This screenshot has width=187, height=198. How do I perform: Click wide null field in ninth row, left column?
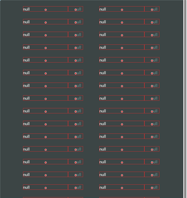[x=45, y=111]
